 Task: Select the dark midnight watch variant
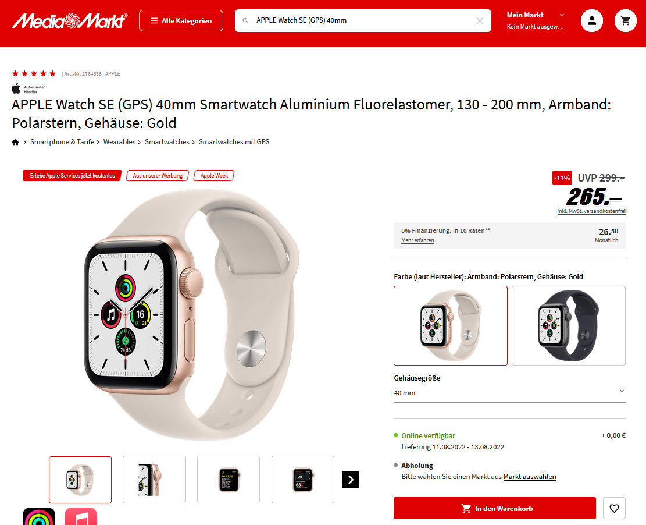pyautogui.click(x=569, y=325)
